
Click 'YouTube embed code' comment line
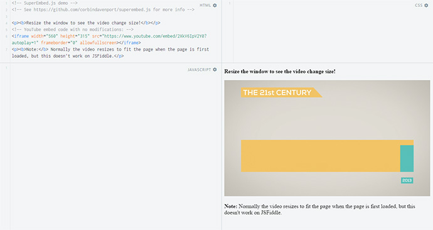73,30
